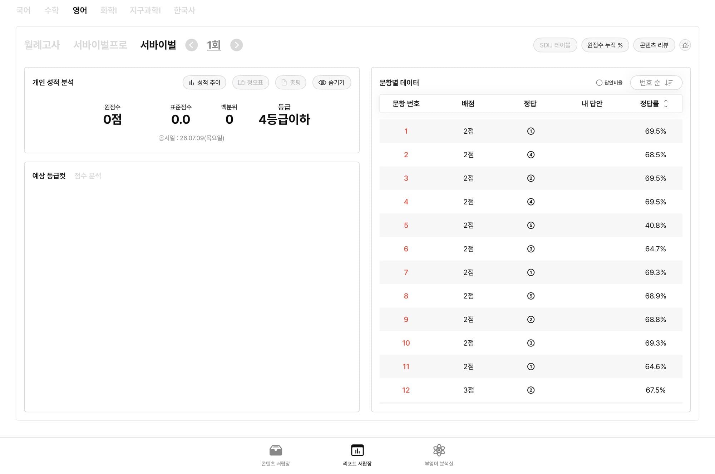Image resolution: width=715 pixels, height=474 pixels.
Task: Click the 64.7% correct rate value
Action: click(x=655, y=249)
